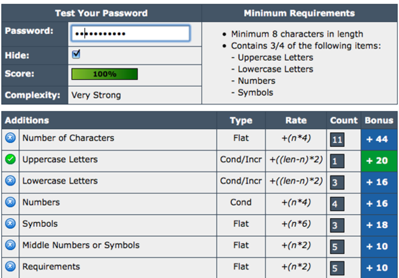Click the green check icon for Uppercase Letters
This screenshot has width=399, height=278.
[10, 160]
